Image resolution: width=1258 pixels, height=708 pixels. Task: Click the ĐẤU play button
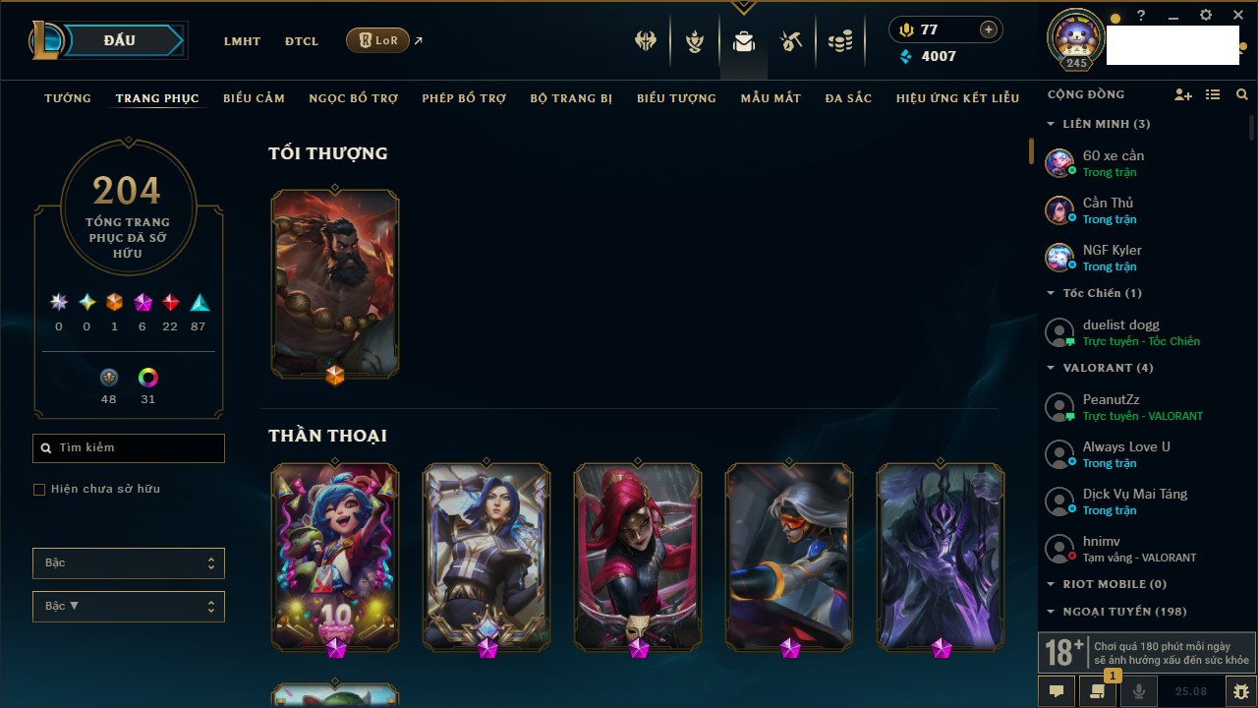(120, 40)
